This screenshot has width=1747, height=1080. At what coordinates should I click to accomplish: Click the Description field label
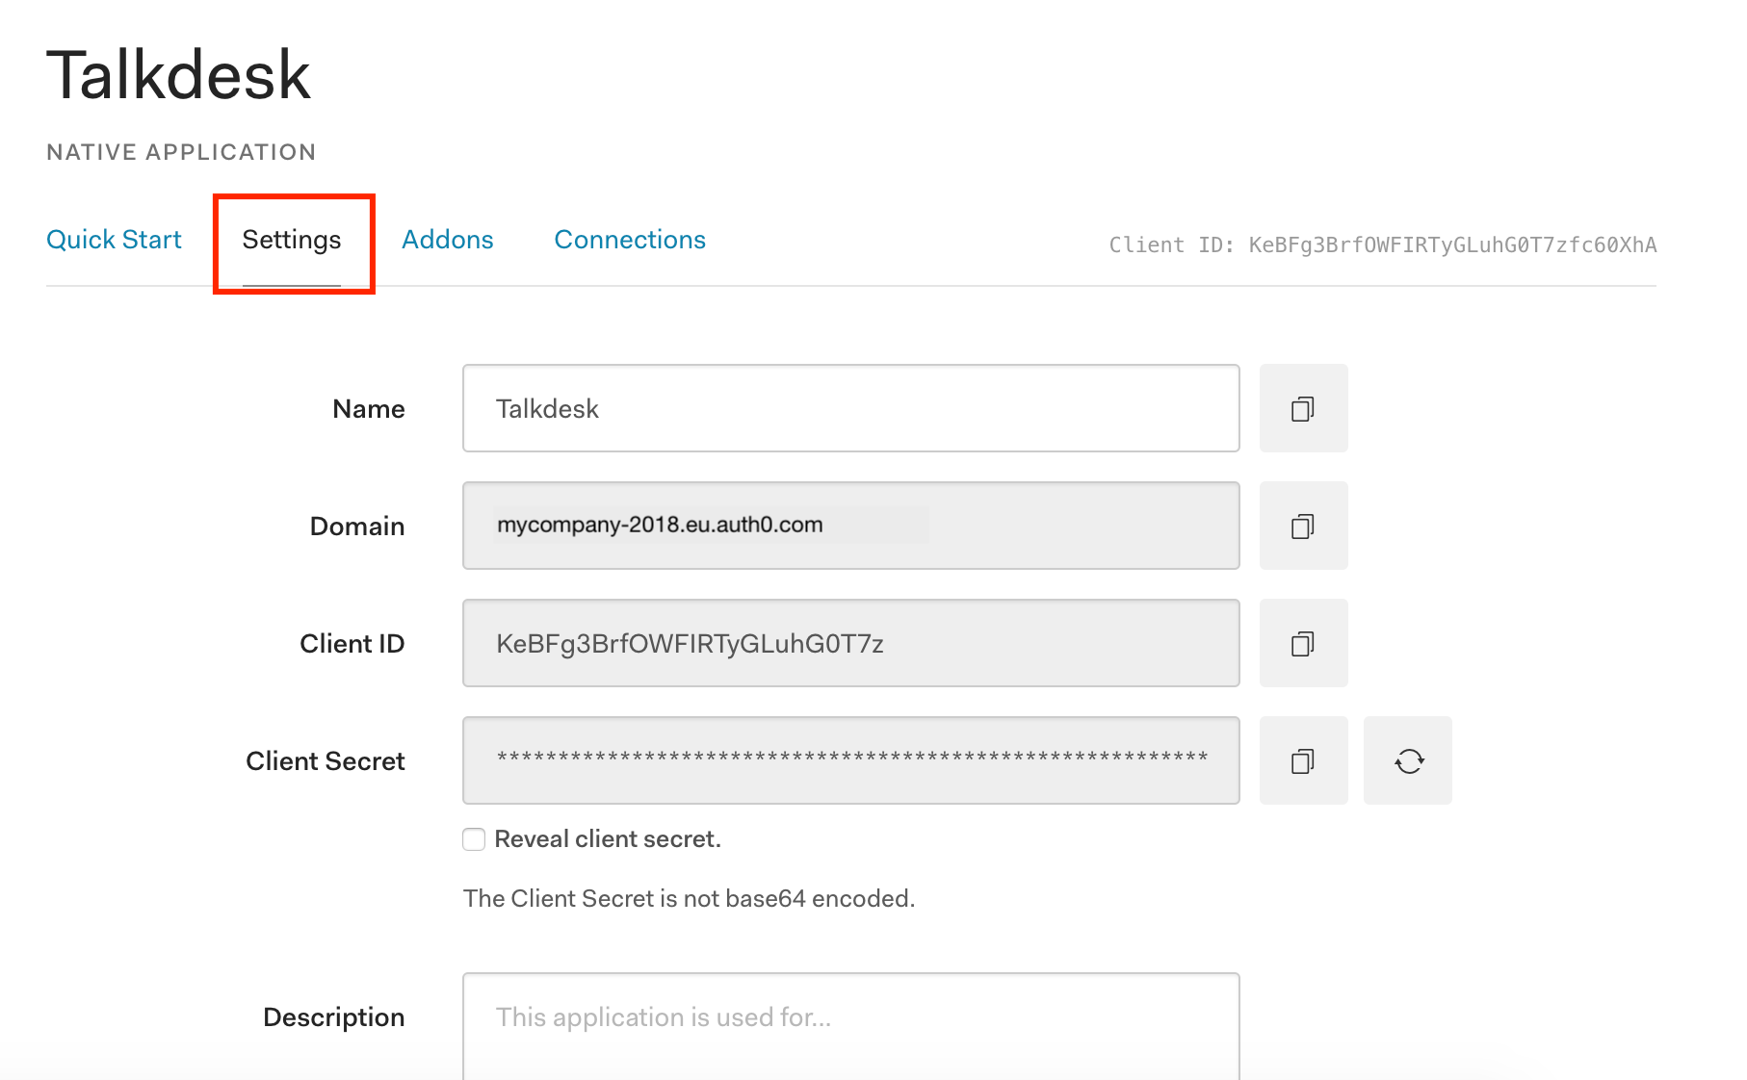tap(334, 1017)
